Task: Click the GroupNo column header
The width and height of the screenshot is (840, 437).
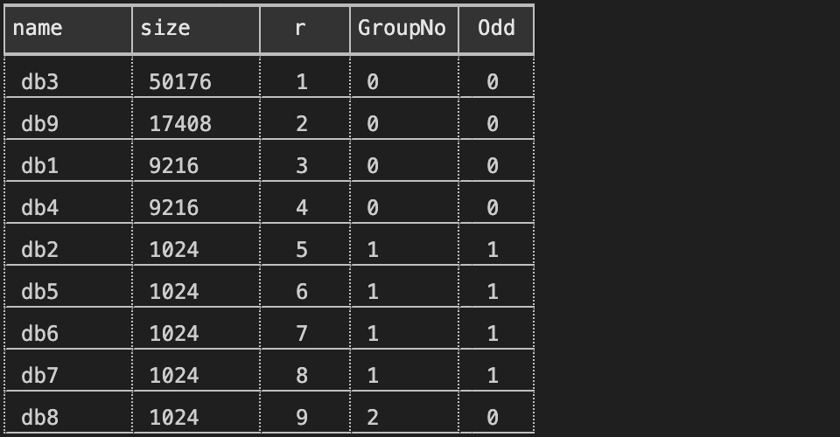Action: [x=402, y=28]
